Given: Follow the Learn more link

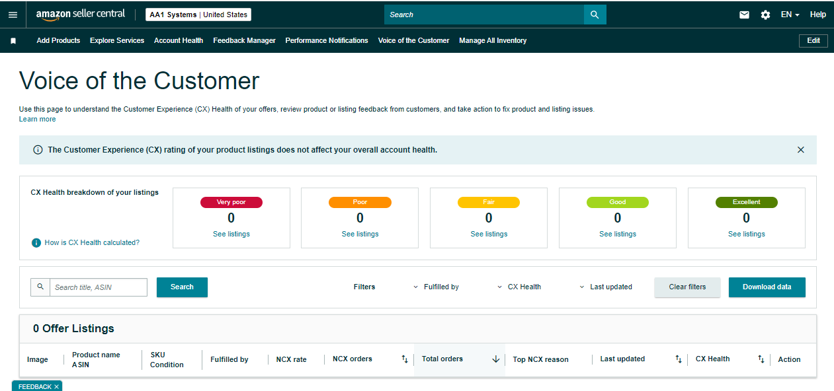Looking at the screenshot, I should tap(37, 120).
